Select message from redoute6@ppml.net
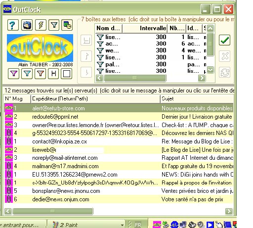Viewport: 253px width, 228px height. pos(119,117)
